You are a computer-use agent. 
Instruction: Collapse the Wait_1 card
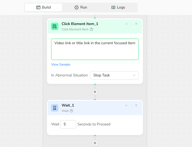click(126, 105)
